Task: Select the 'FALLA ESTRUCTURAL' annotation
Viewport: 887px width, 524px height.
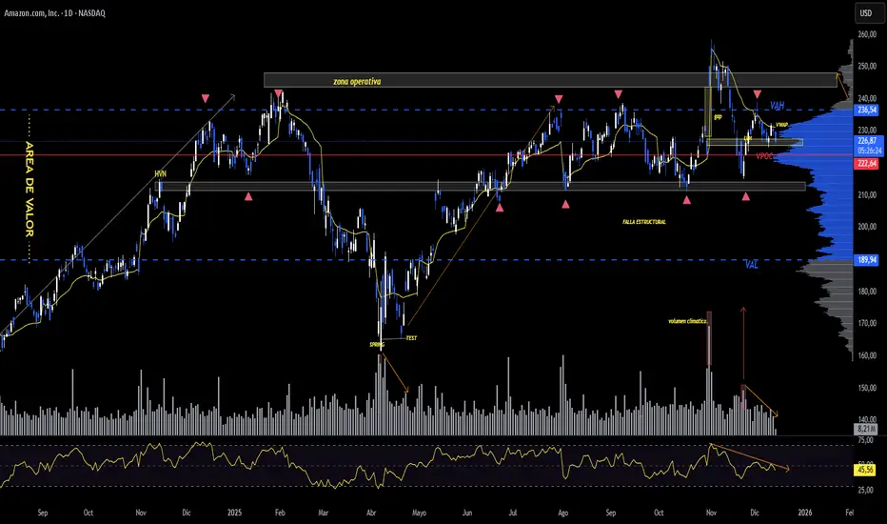Action: pyautogui.click(x=643, y=222)
